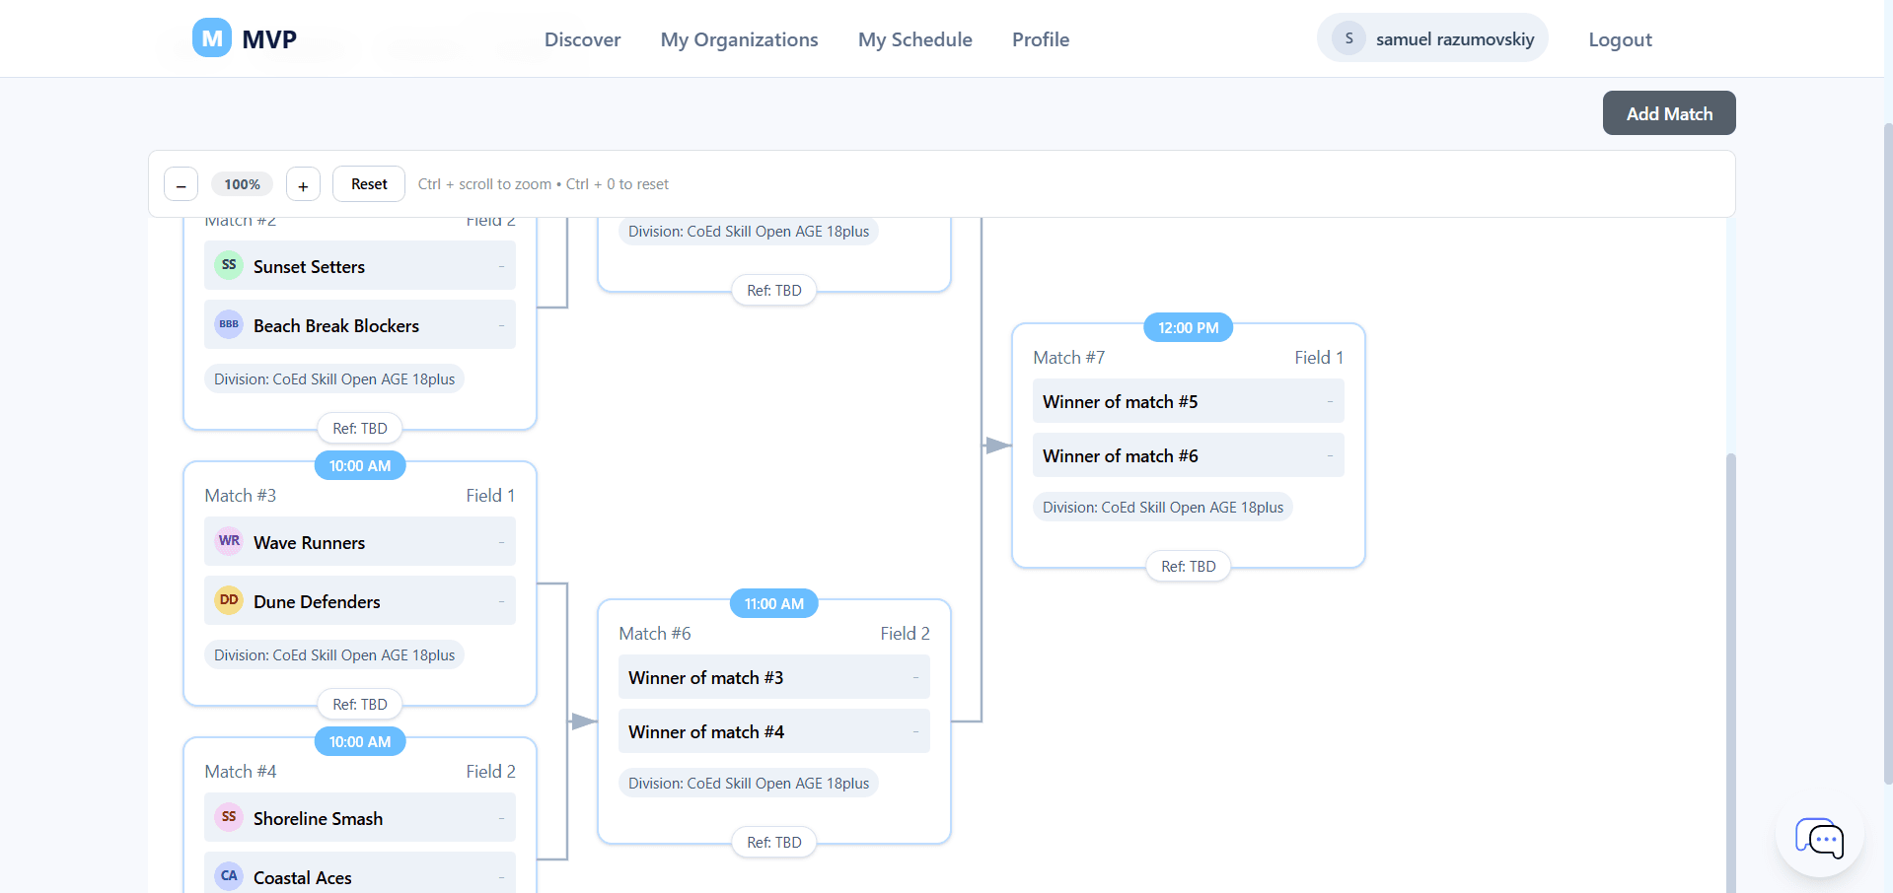Screen dimensions: 1893x893
Task: Click the Beach Break Blockers BBB avatar
Action: point(228,324)
